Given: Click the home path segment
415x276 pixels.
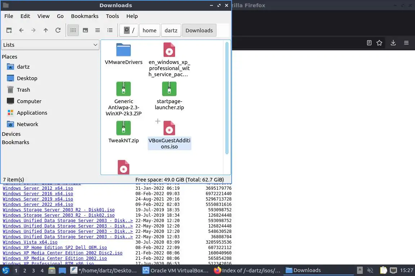Looking at the screenshot, I should click(x=150, y=31).
